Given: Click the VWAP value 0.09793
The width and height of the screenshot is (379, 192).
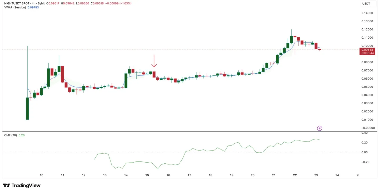Looking at the screenshot, I should [33, 7].
